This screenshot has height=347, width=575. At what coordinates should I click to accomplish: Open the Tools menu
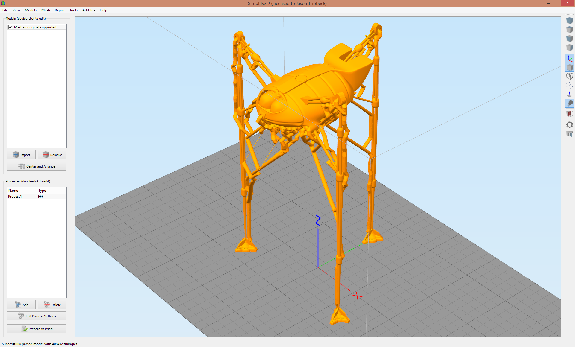(x=73, y=10)
